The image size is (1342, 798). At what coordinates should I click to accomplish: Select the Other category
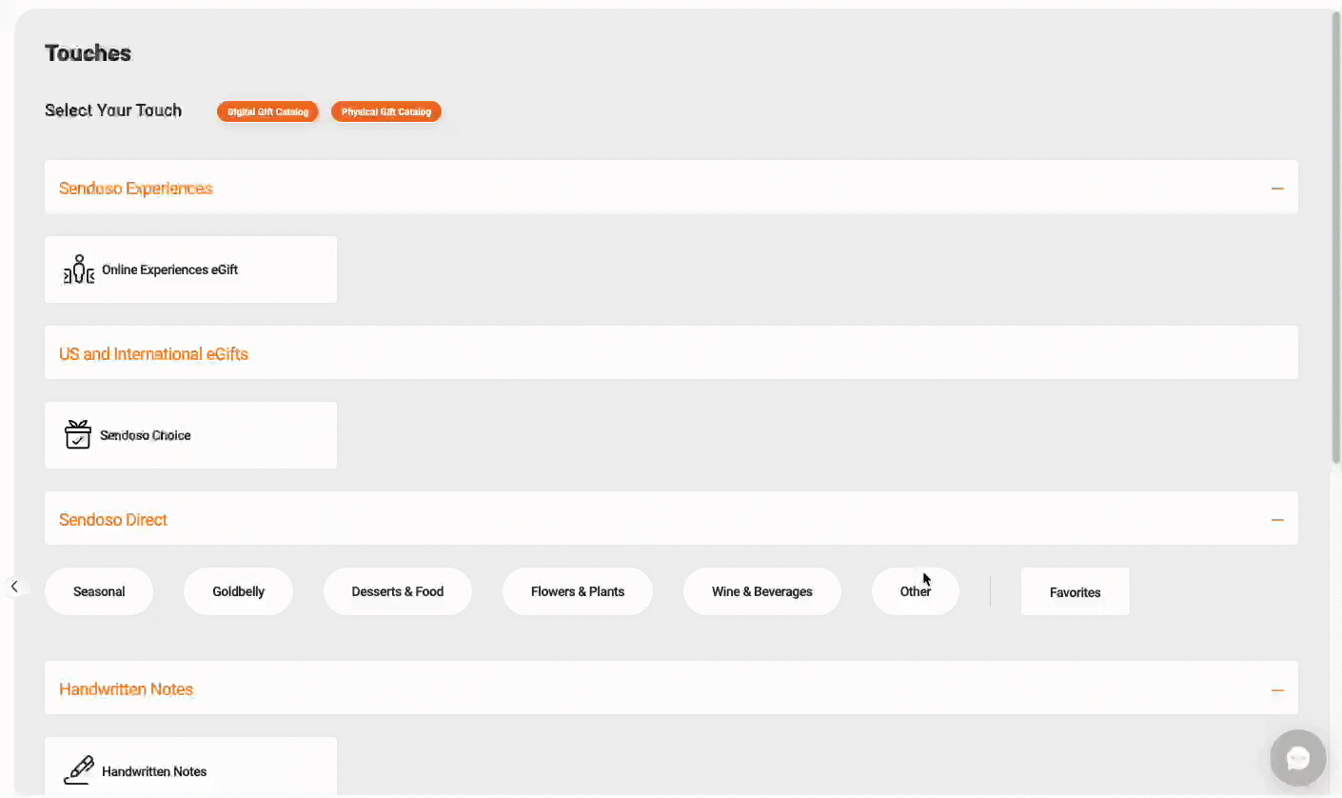[x=915, y=591]
